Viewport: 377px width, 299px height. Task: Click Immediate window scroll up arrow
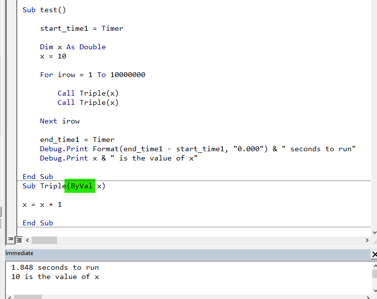click(374, 265)
